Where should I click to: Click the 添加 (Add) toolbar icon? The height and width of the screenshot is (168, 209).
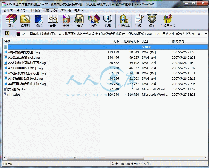coord(11,21)
